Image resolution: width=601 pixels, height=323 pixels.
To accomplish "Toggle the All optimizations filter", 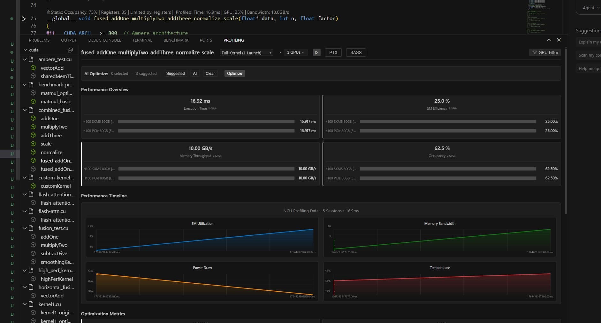I will tap(195, 73).
